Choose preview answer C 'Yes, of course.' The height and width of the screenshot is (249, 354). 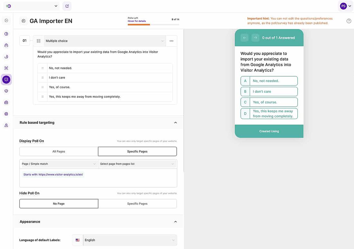[x=269, y=102]
